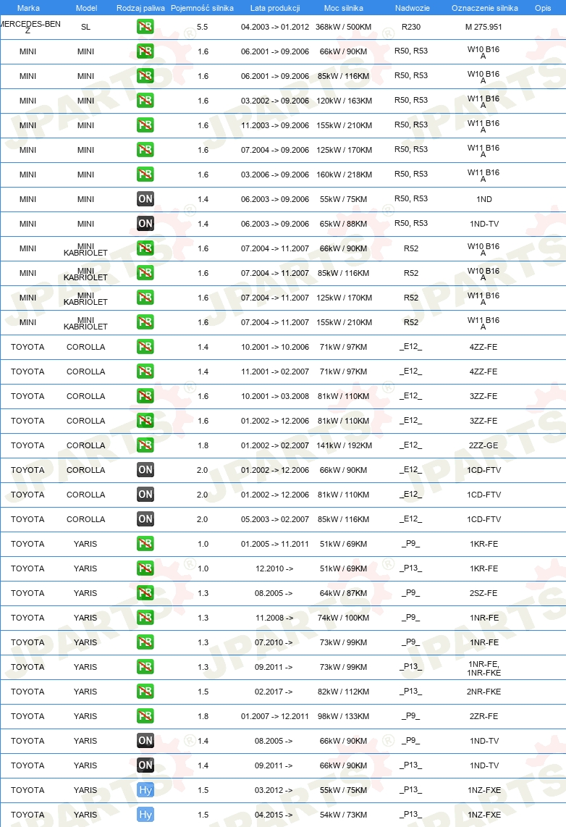Click engine code 1NR-FE, 1NR-FKE
This screenshot has height=827, width=566.
tap(483, 668)
